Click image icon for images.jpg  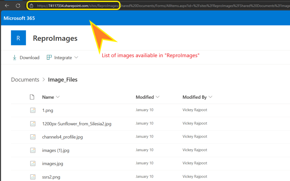point(33,164)
